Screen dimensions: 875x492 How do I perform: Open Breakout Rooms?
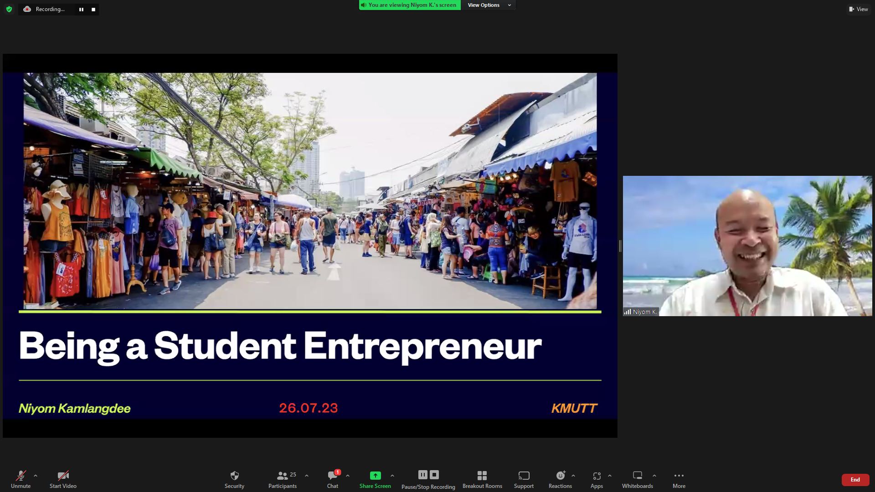click(482, 479)
